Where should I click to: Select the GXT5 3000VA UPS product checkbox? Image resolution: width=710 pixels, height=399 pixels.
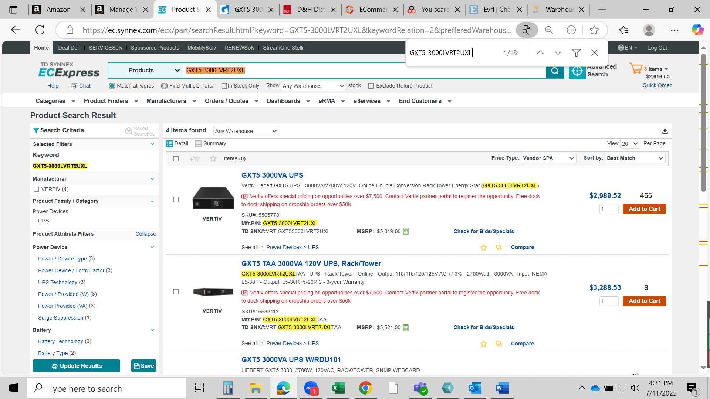176,199
